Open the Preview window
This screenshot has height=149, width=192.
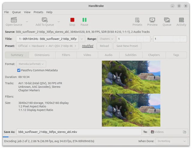click(152, 20)
